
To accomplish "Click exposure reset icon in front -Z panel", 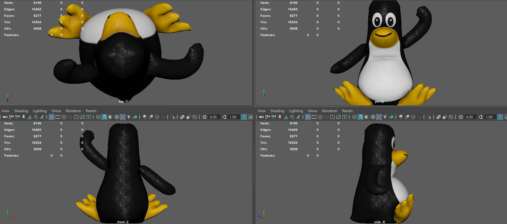I will pyautogui.click(x=204, y=117).
